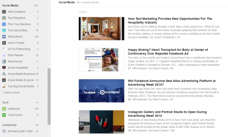This screenshot has height=137, width=228.
Task: Open the Mike Gingerich feed icon
Action: coord(4,12)
